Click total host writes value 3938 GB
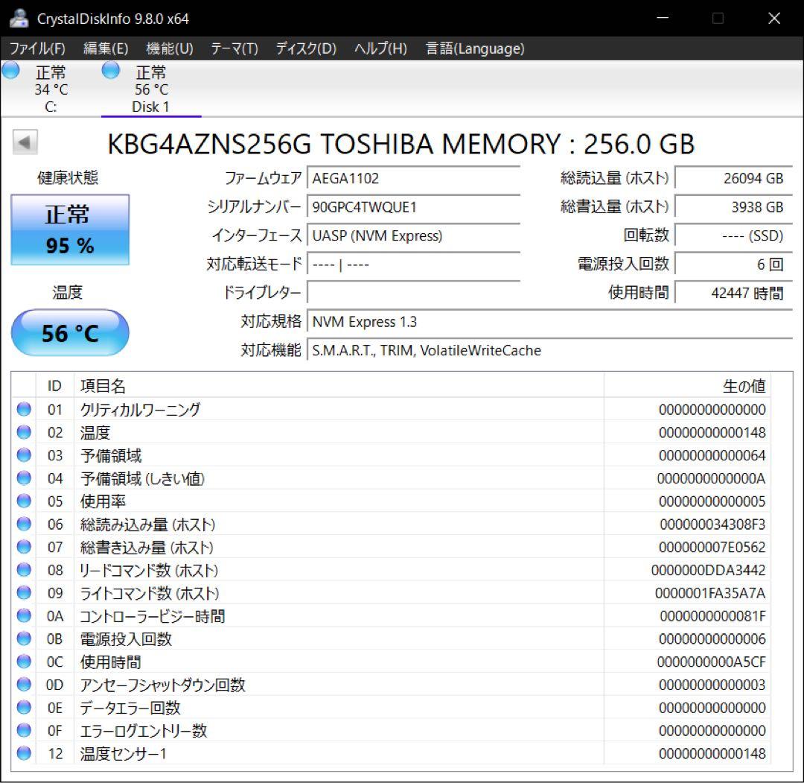Image resolution: width=804 pixels, height=783 pixels. tap(734, 207)
